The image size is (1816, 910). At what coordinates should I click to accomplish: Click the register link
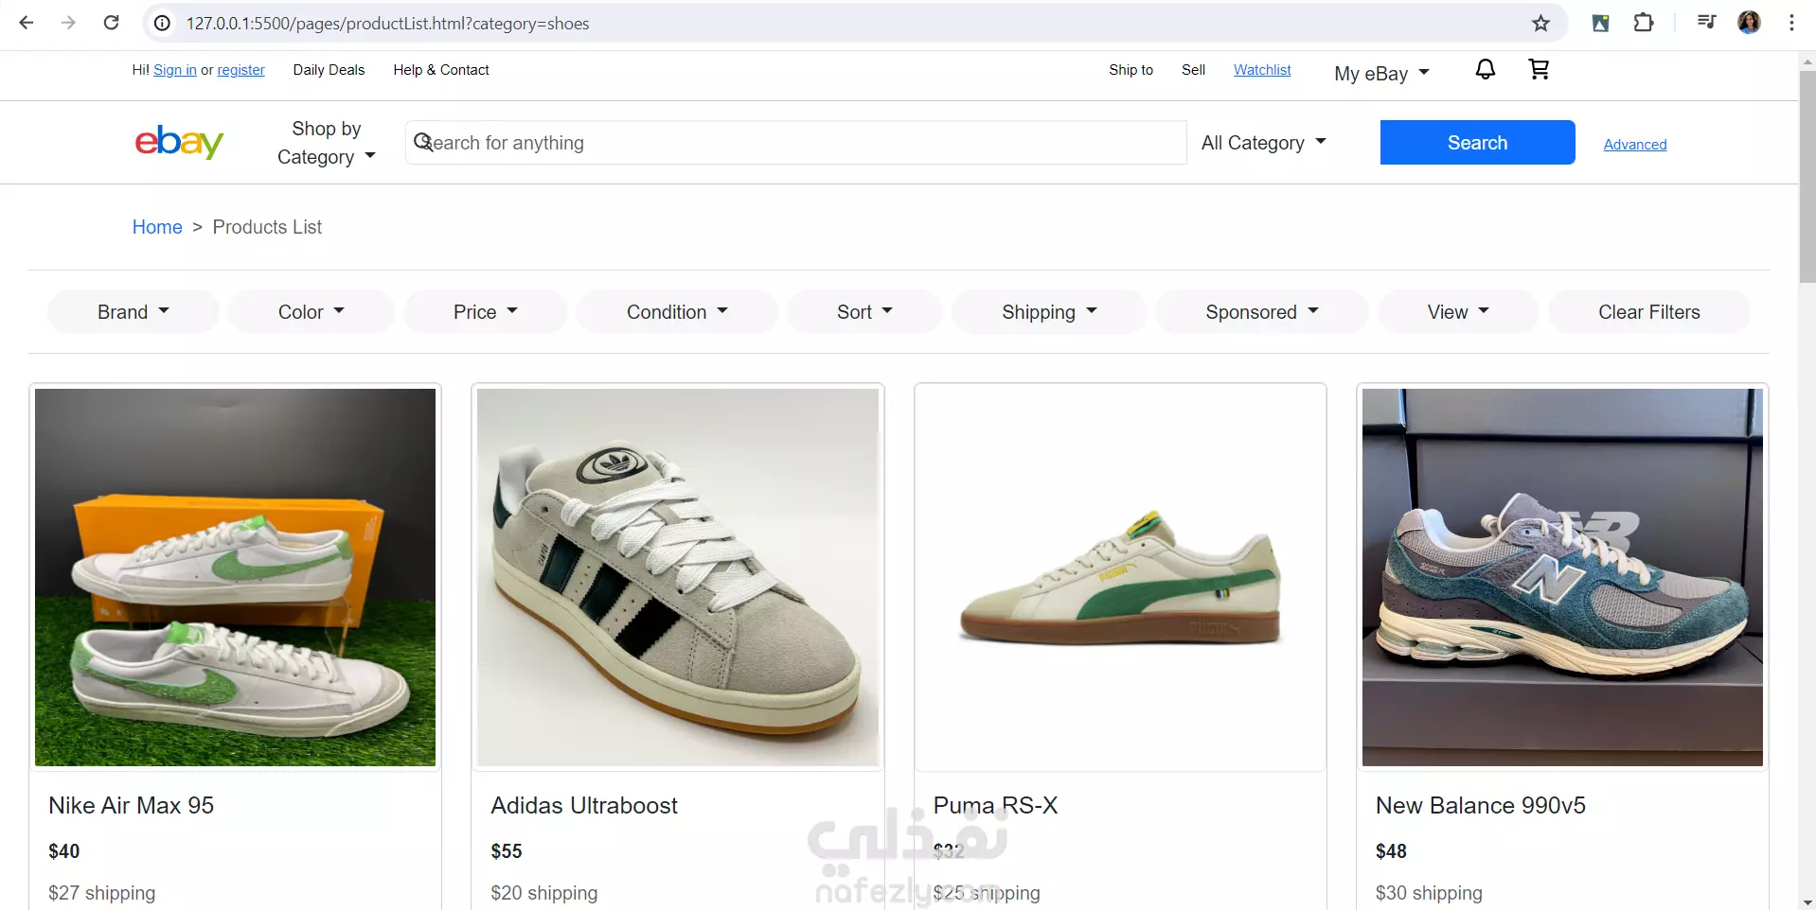pyautogui.click(x=240, y=70)
